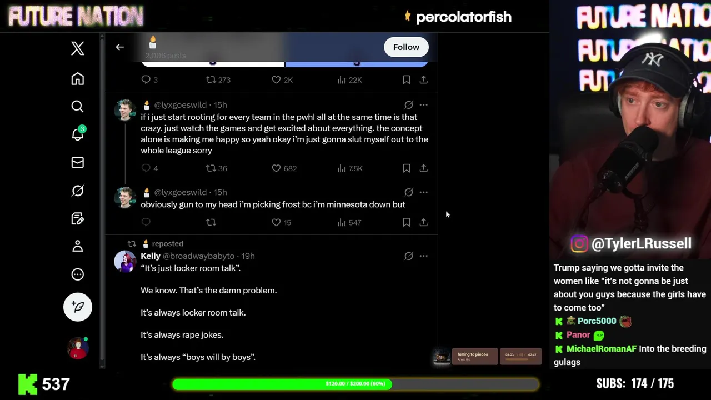The width and height of the screenshot is (711, 400).
Task: Open Profile in the X sidebar
Action: coord(78,246)
